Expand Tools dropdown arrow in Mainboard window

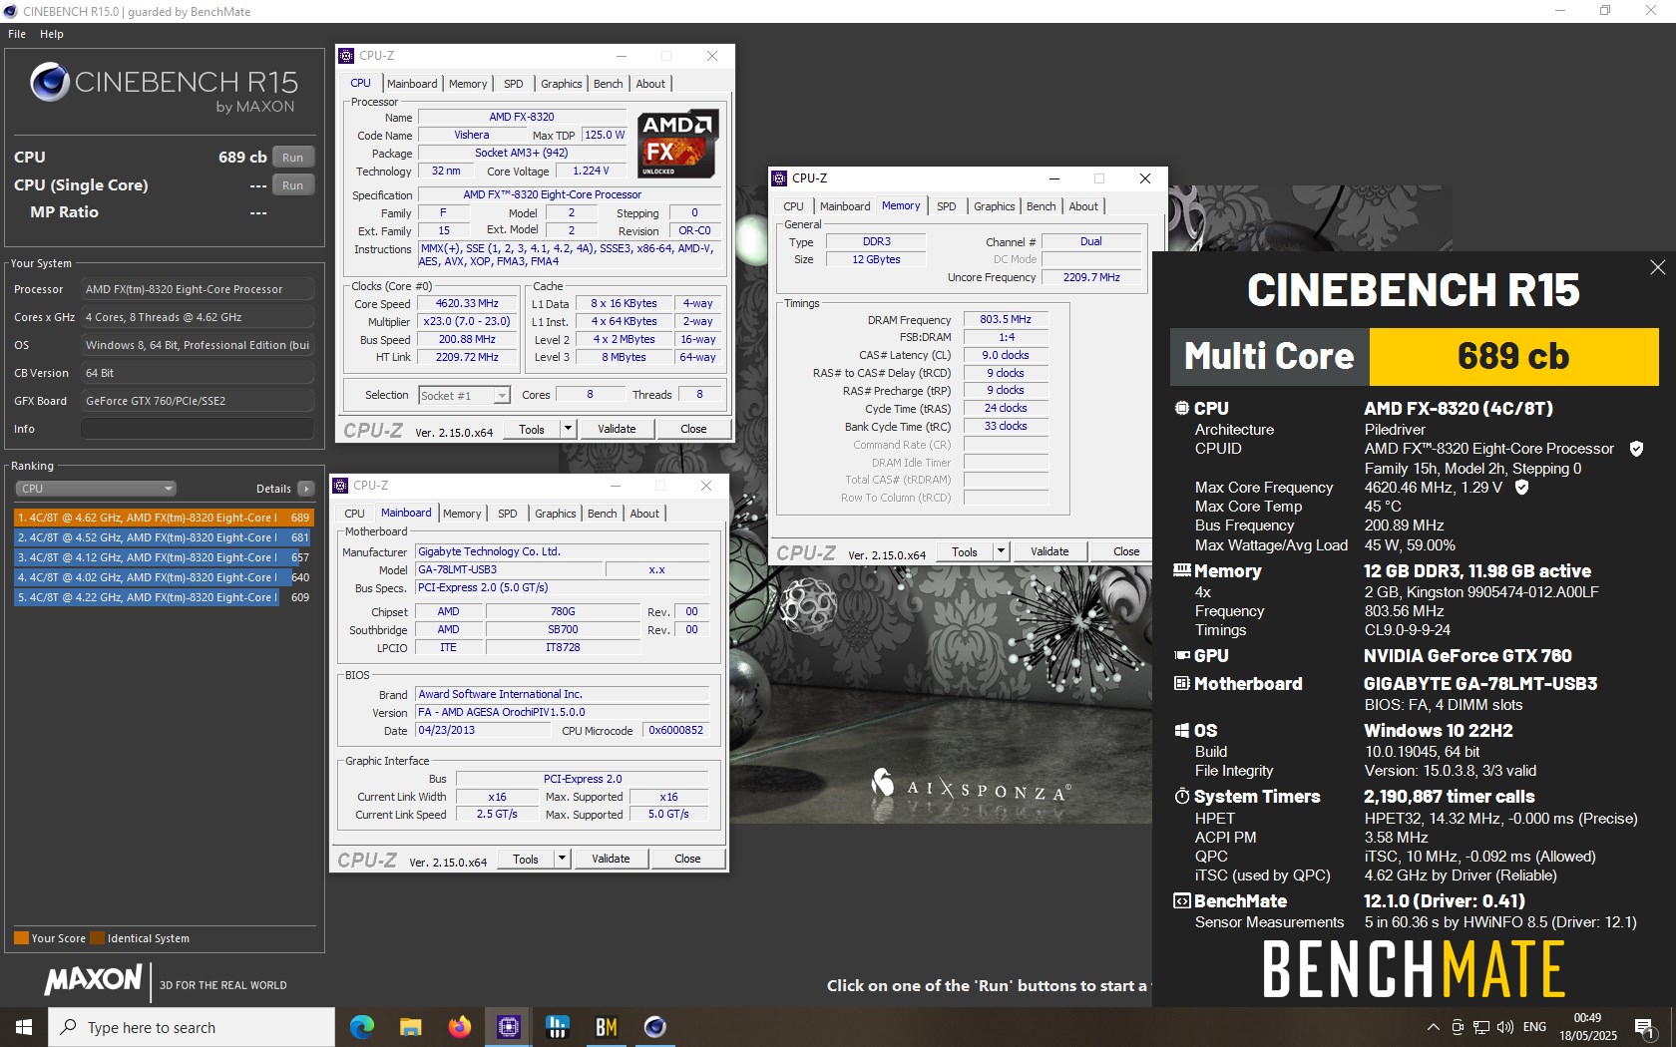pyautogui.click(x=562, y=859)
